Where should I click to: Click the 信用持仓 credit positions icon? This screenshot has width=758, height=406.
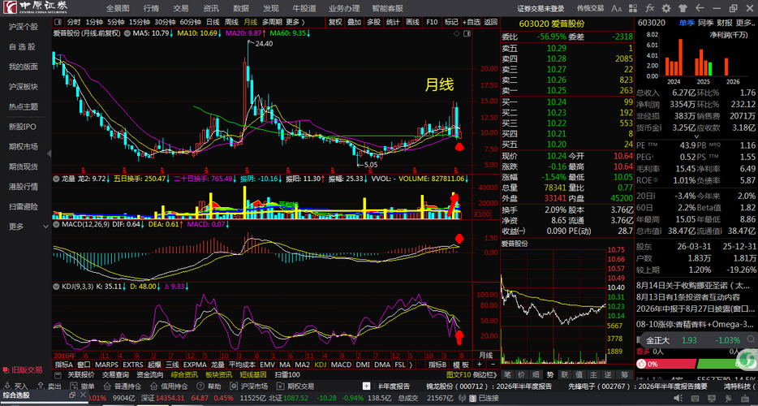(x=153, y=387)
